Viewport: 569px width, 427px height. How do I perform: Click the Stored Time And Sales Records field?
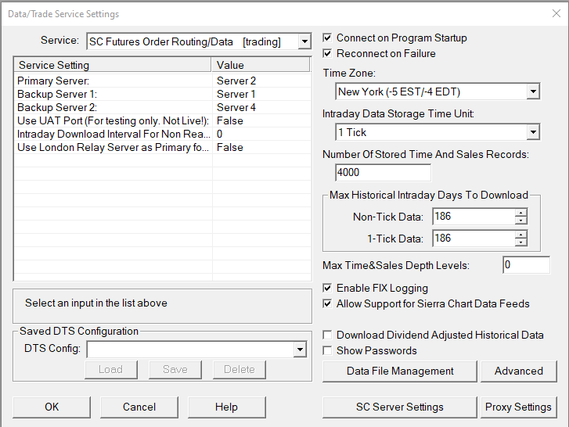pyautogui.click(x=384, y=172)
